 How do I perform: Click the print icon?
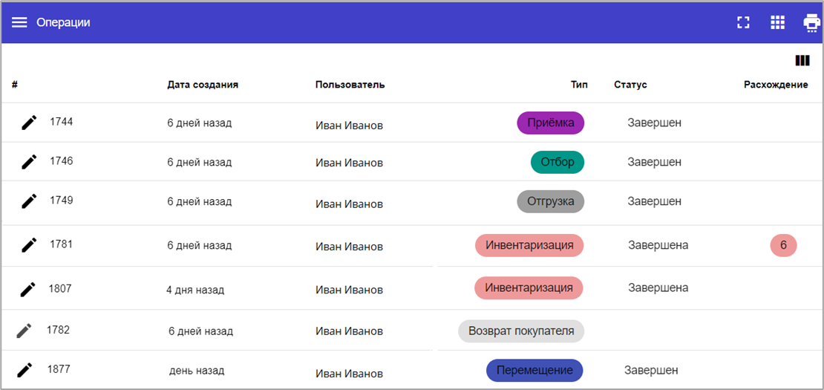coord(811,23)
